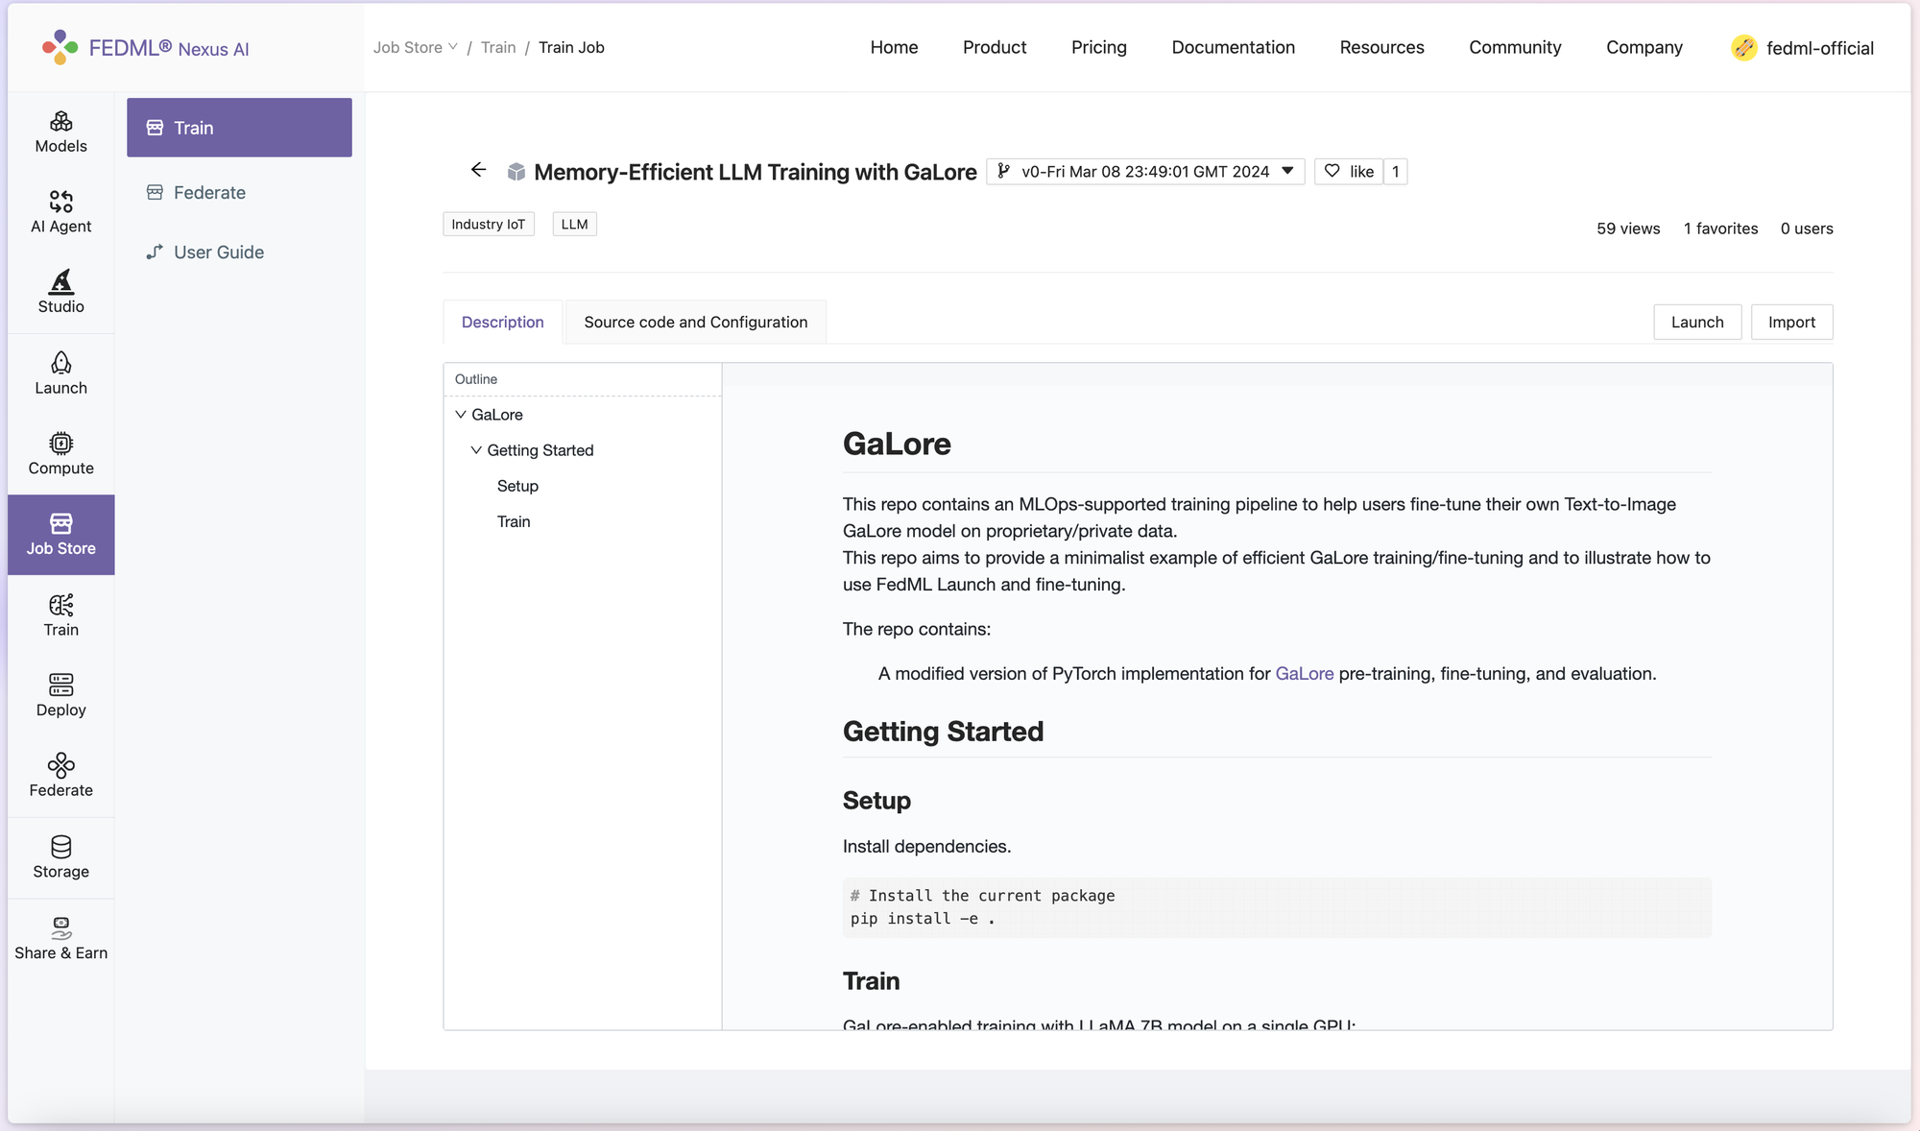This screenshot has height=1131, width=1920.
Task: Click the Launch button
Action: click(x=1696, y=322)
